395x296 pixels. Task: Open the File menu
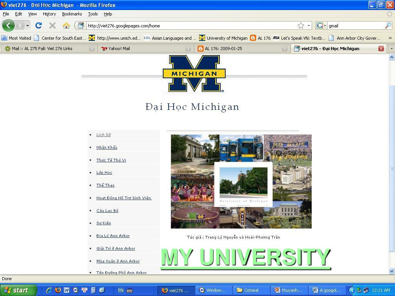(6, 14)
